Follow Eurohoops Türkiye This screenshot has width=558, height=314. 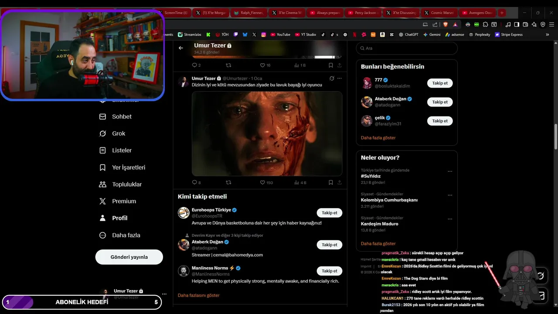329,213
